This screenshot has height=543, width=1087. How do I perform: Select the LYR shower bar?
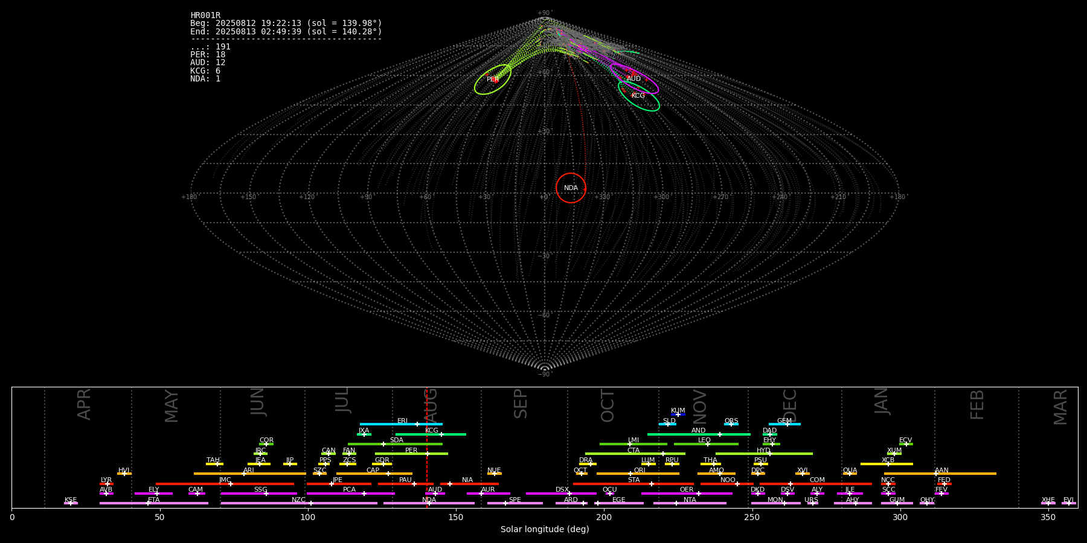(106, 484)
